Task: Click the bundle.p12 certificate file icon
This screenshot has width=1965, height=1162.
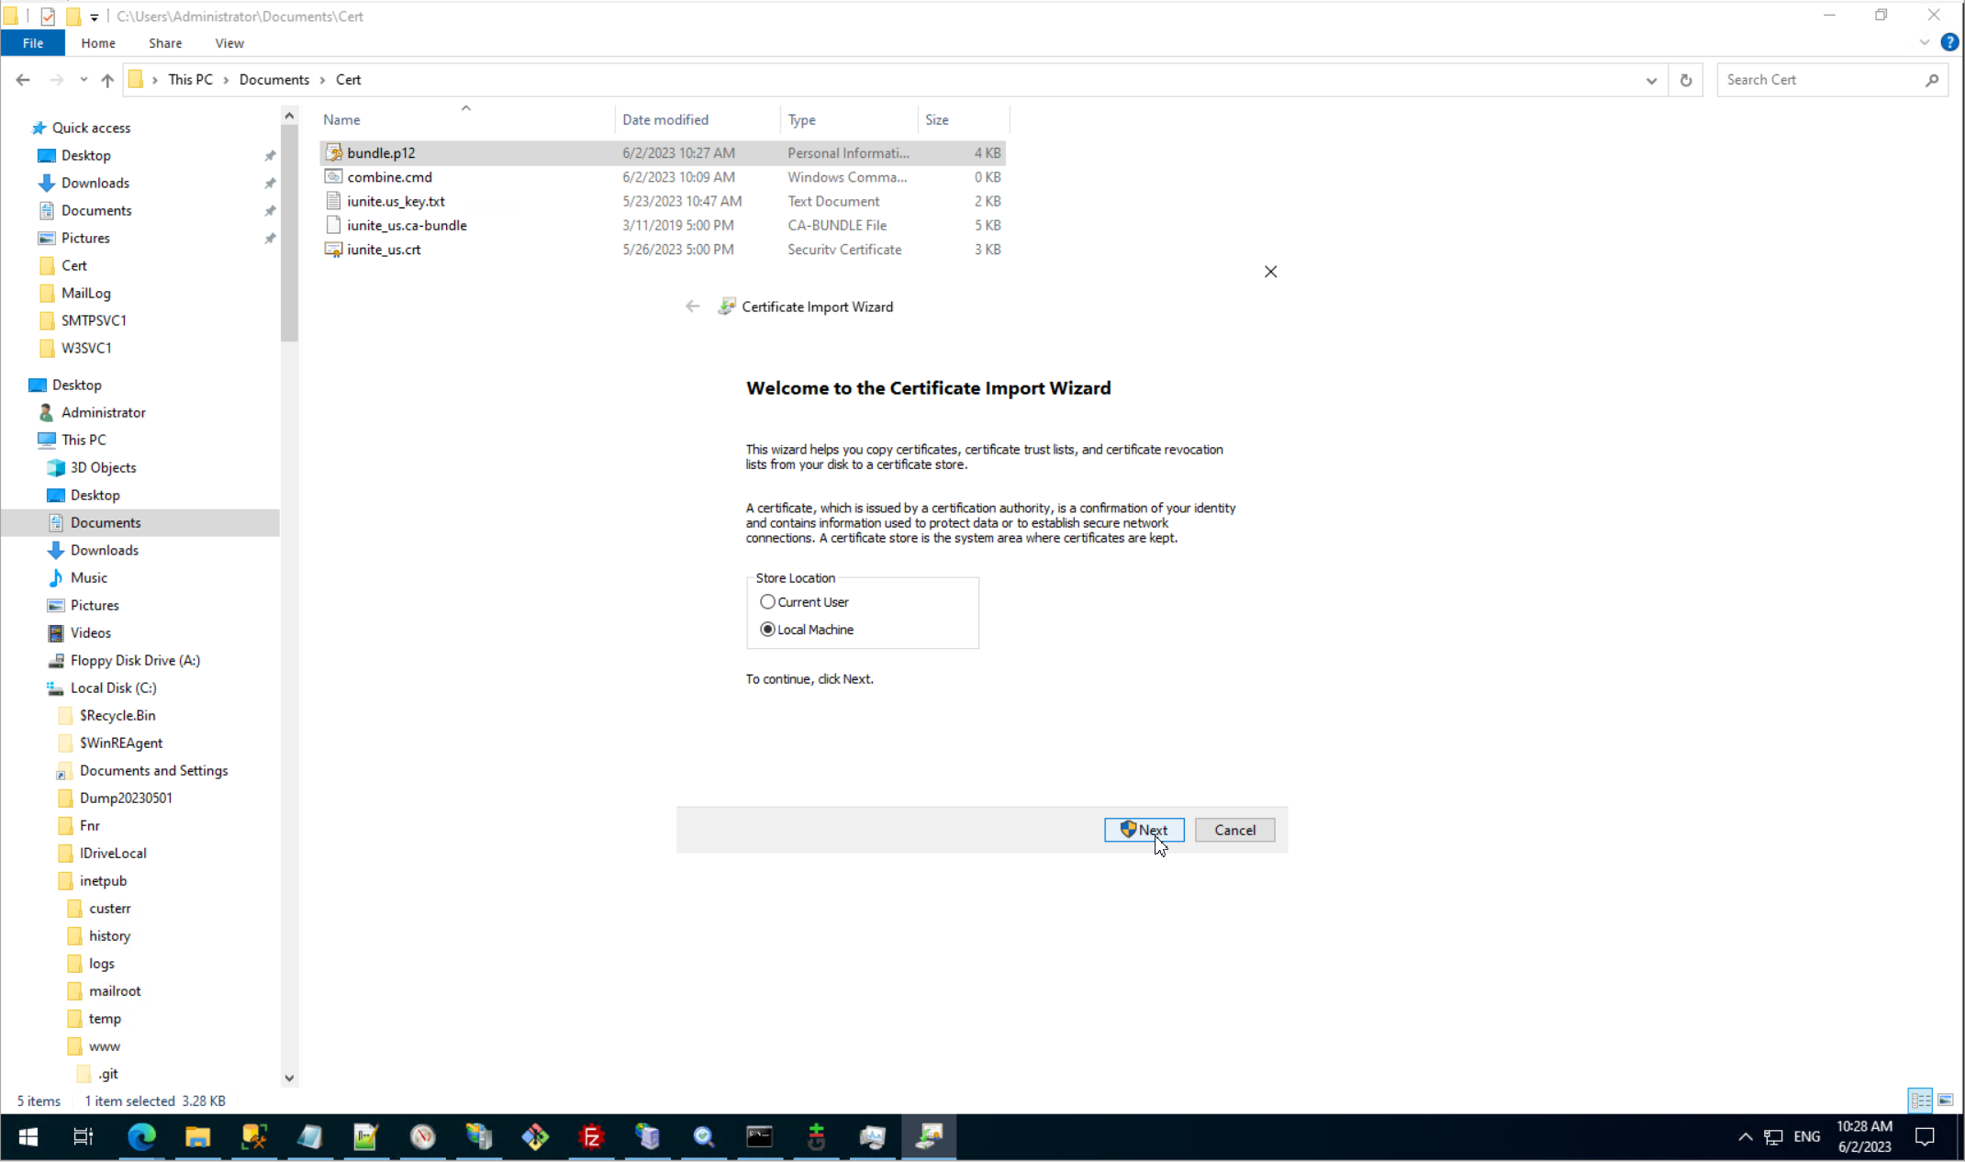Action: [x=334, y=153]
